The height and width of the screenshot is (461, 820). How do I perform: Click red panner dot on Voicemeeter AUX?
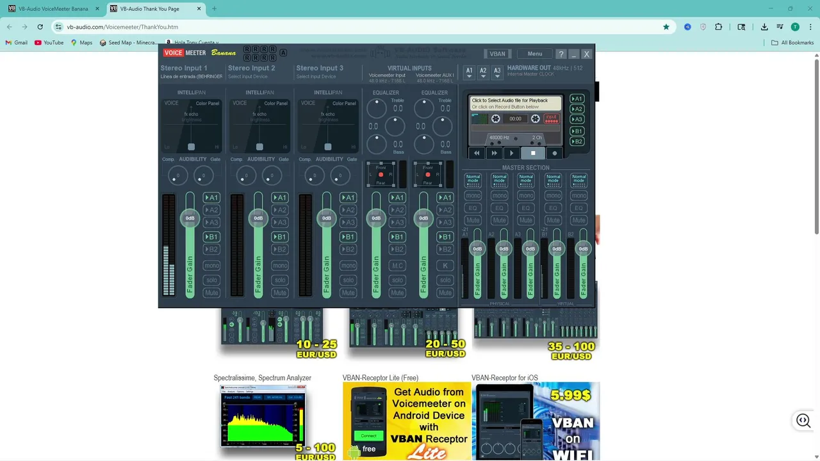pyautogui.click(x=428, y=175)
